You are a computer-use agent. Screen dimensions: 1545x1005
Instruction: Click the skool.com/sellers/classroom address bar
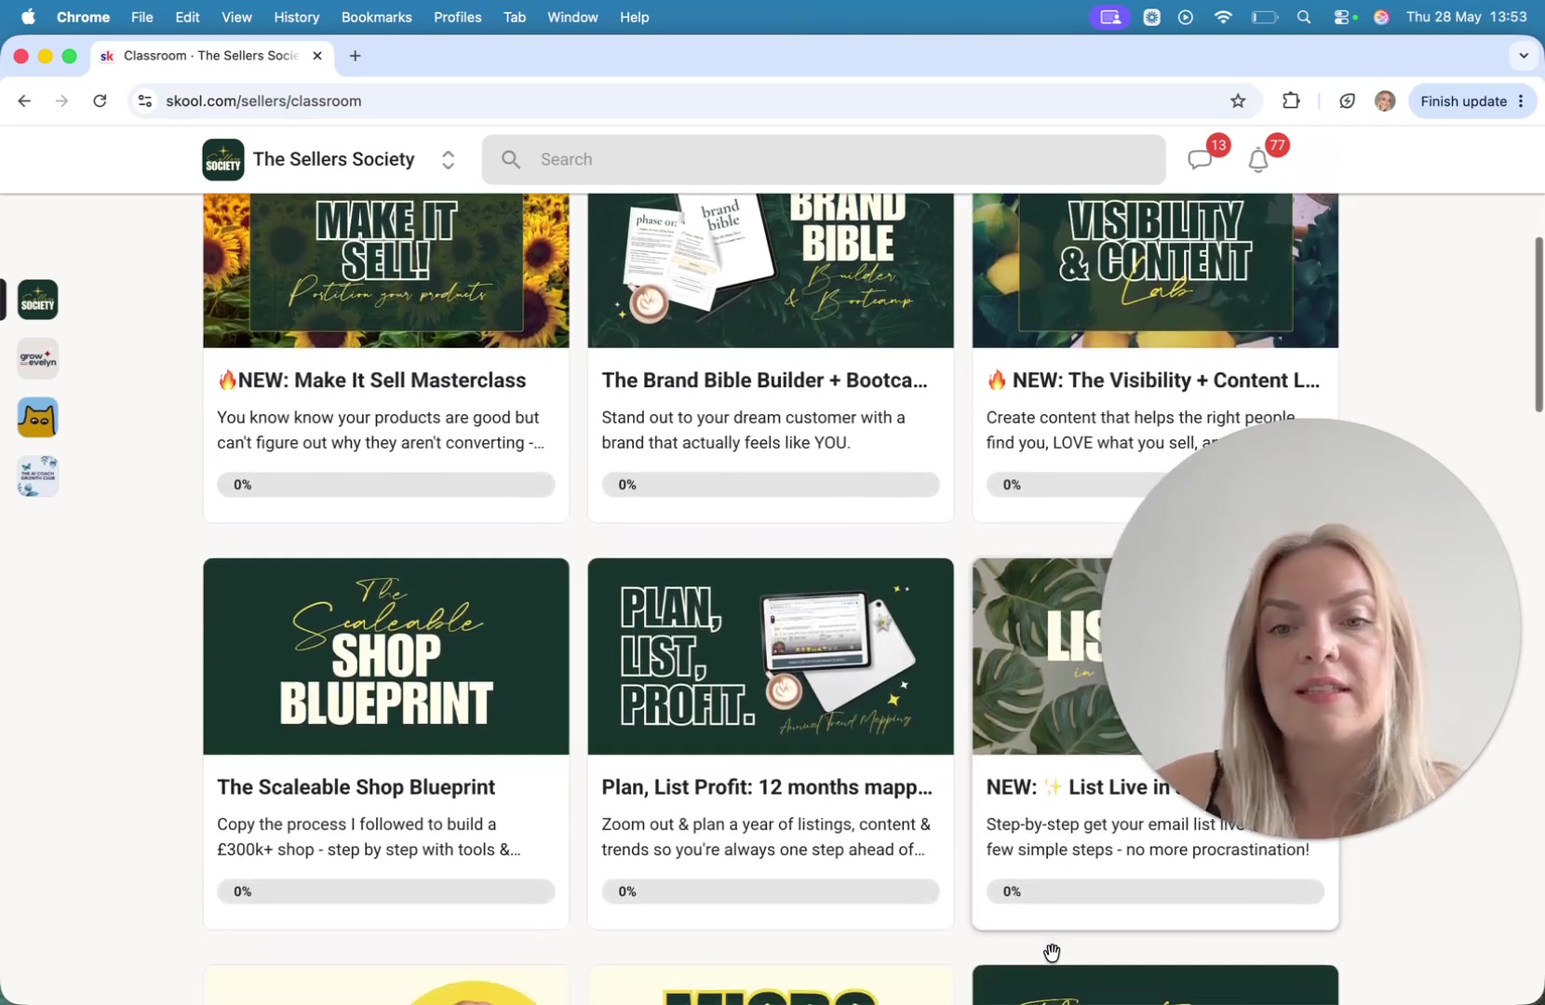click(689, 100)
